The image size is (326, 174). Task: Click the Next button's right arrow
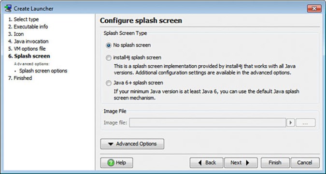247,163
